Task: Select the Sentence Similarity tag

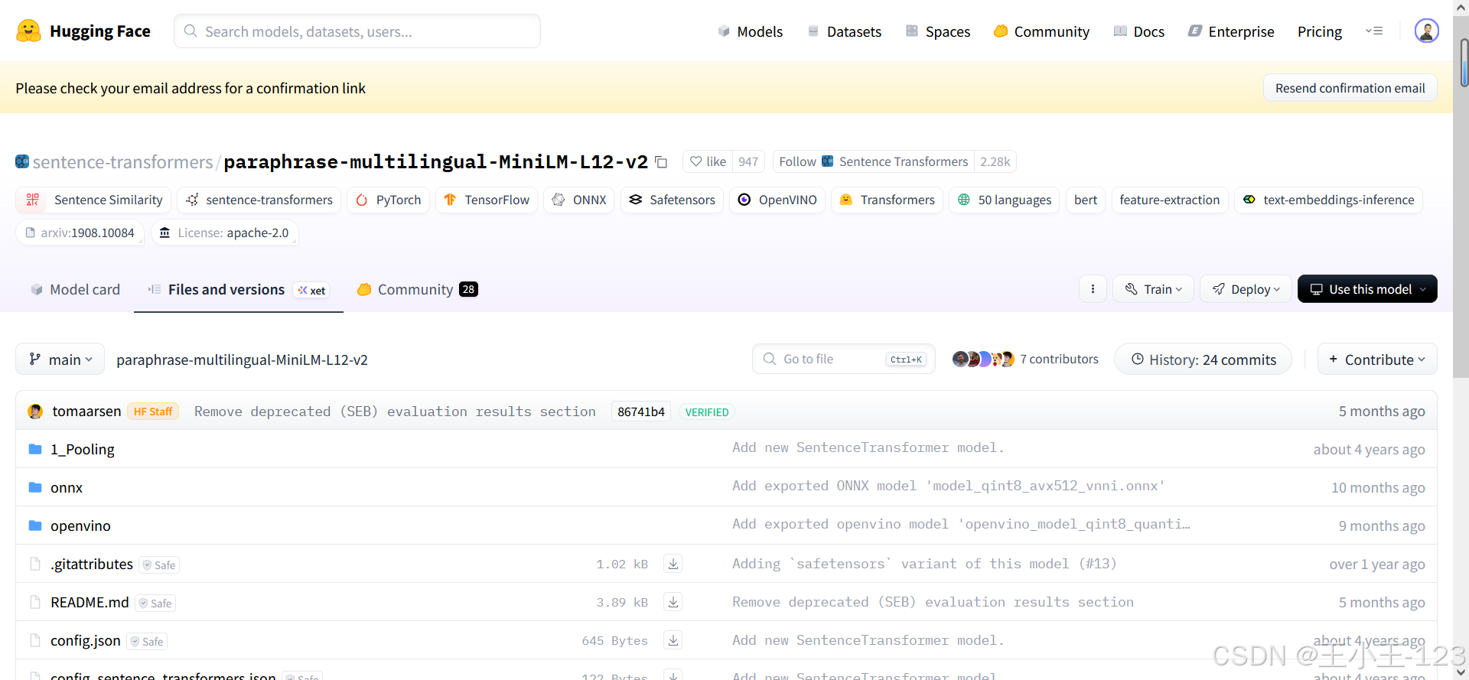Action: click(93, 200)
